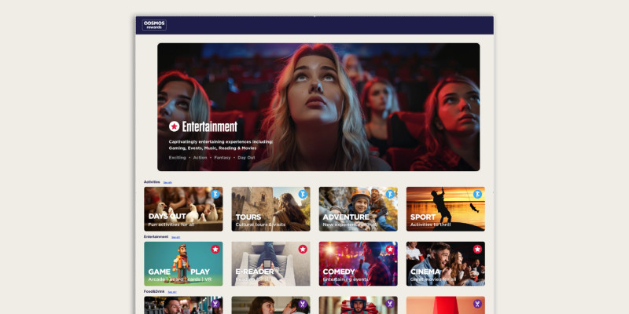
Task: Click the red star icon beside Entertainment heading
Action: [x=174, y=126]
